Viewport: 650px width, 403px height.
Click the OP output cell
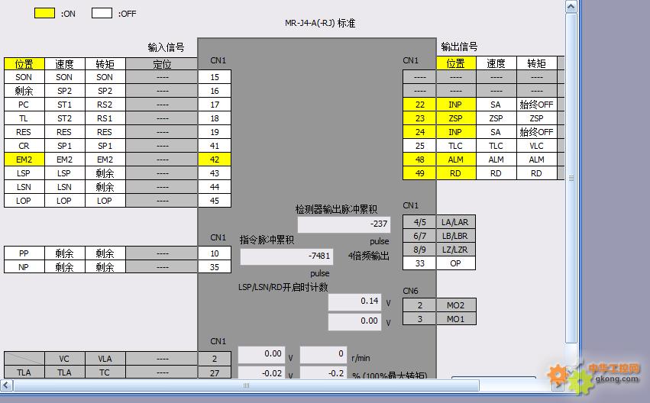click(x=455, y=263)
